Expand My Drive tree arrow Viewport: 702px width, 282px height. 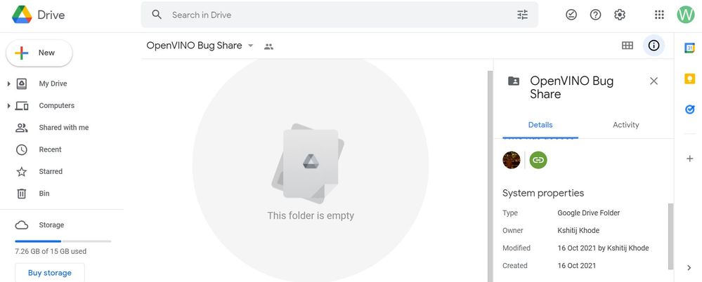8,84
